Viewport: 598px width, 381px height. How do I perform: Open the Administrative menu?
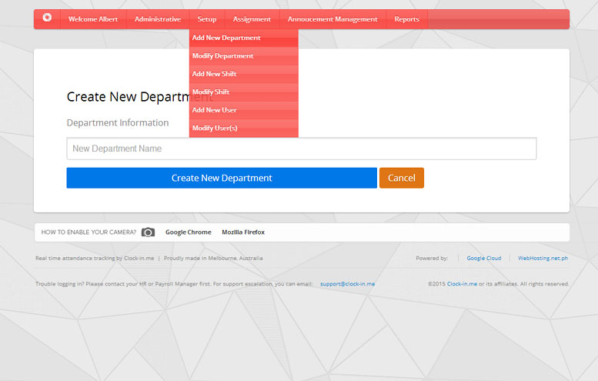pyautogui.click(x=158, y=19)
